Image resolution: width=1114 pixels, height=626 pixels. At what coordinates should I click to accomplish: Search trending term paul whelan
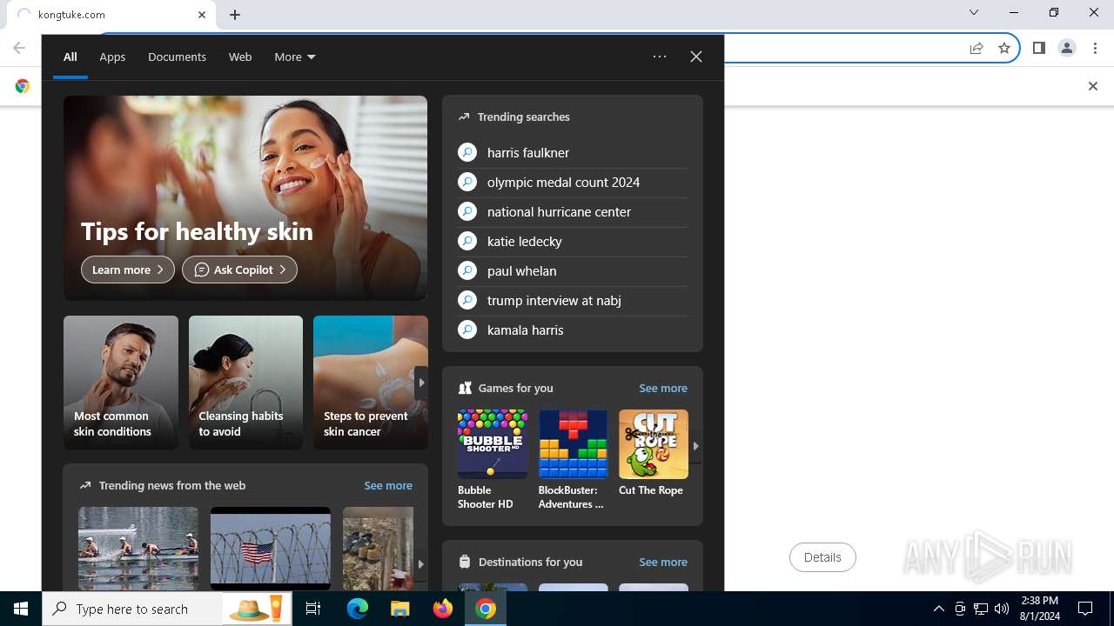pos(573,271)
